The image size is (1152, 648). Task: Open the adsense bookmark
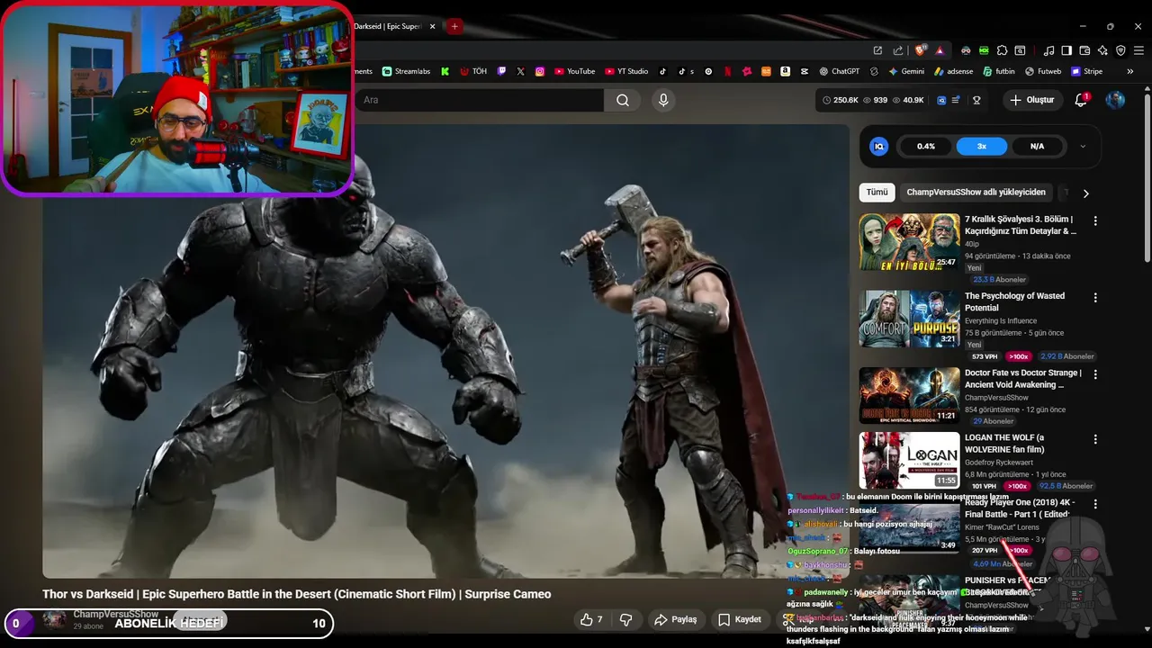coord(953,71)
